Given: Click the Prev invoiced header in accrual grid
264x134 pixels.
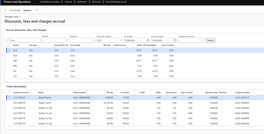Looking at the screenshot, I should point(168,45).
